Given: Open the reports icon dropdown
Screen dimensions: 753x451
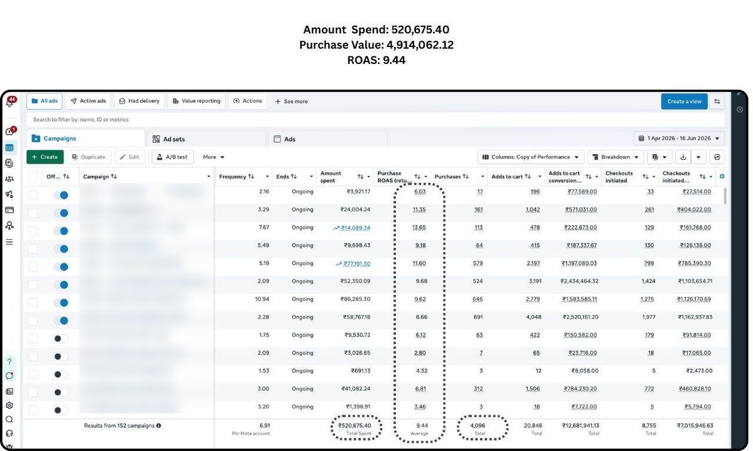Looking at the screenshot, I should pyautogui.click(x=660, y=157).
